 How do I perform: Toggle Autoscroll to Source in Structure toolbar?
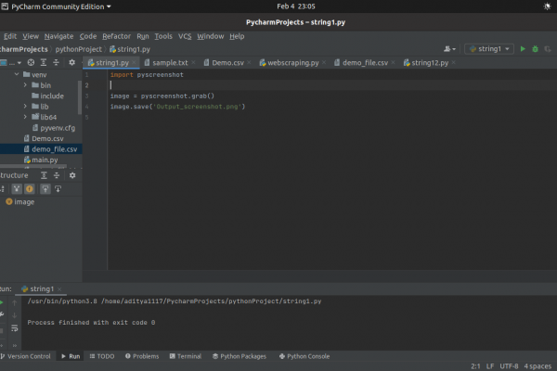click(x=45, y=189)
